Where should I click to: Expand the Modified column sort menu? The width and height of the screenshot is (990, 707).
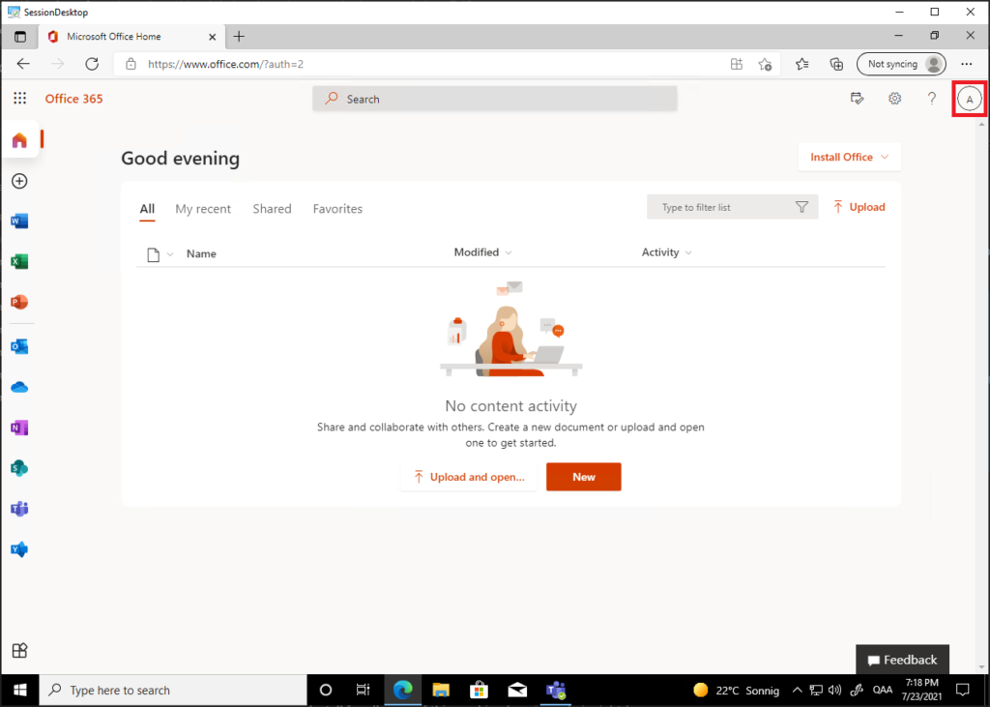coord(483,252)
